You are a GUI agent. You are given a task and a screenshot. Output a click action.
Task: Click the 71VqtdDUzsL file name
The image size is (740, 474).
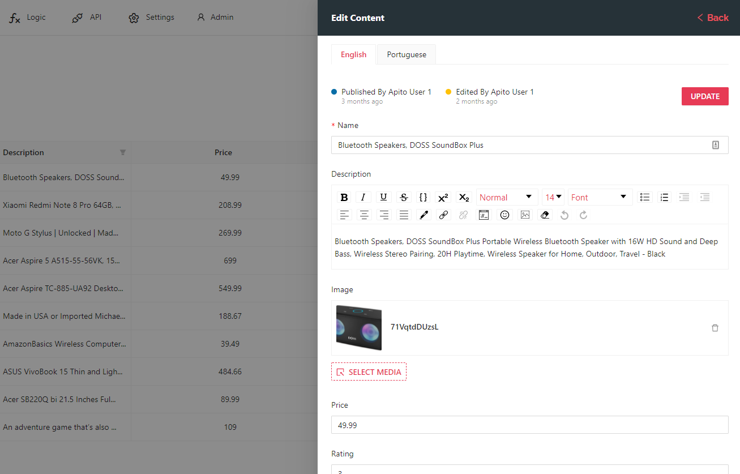(414, 327)
